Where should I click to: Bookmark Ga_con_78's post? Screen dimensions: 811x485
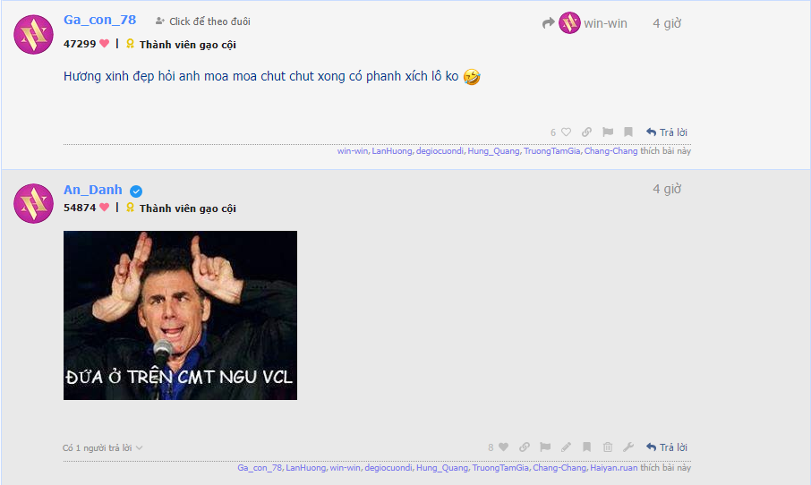coord(628,132)
